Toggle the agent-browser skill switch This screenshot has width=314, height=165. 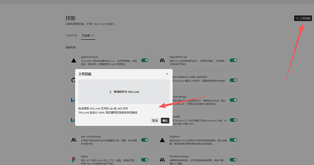click(145, 60)
